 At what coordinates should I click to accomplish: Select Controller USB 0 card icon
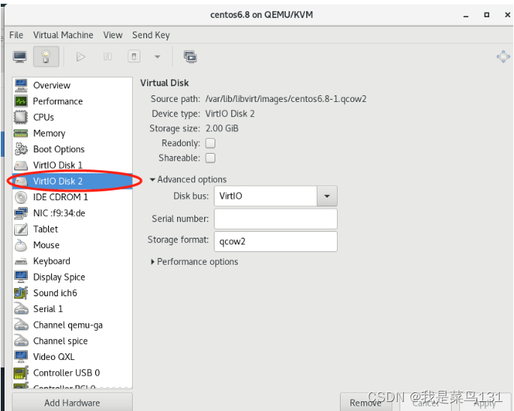21,373
